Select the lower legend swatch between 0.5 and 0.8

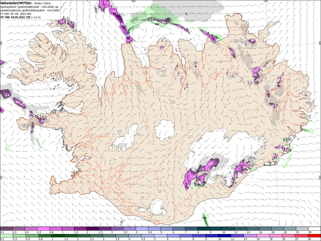click(x=32, y=236)
